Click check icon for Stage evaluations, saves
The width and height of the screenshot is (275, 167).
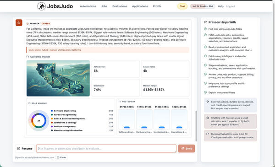(205, 65)
